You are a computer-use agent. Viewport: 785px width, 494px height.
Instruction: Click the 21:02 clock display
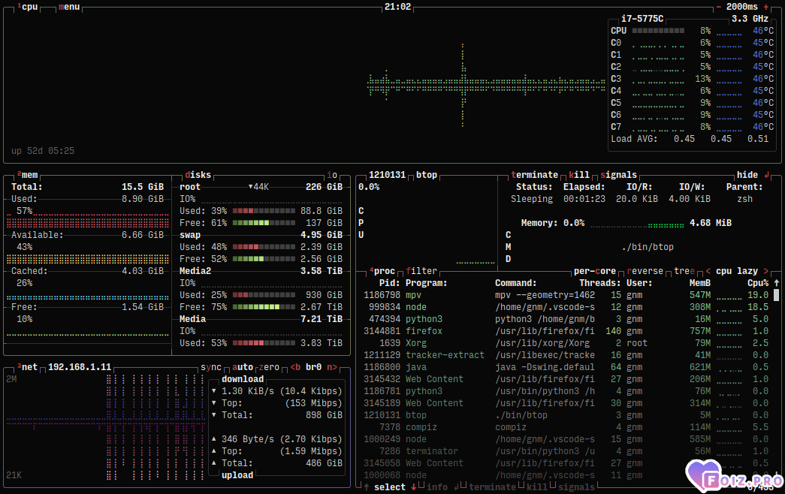[397, 7]
